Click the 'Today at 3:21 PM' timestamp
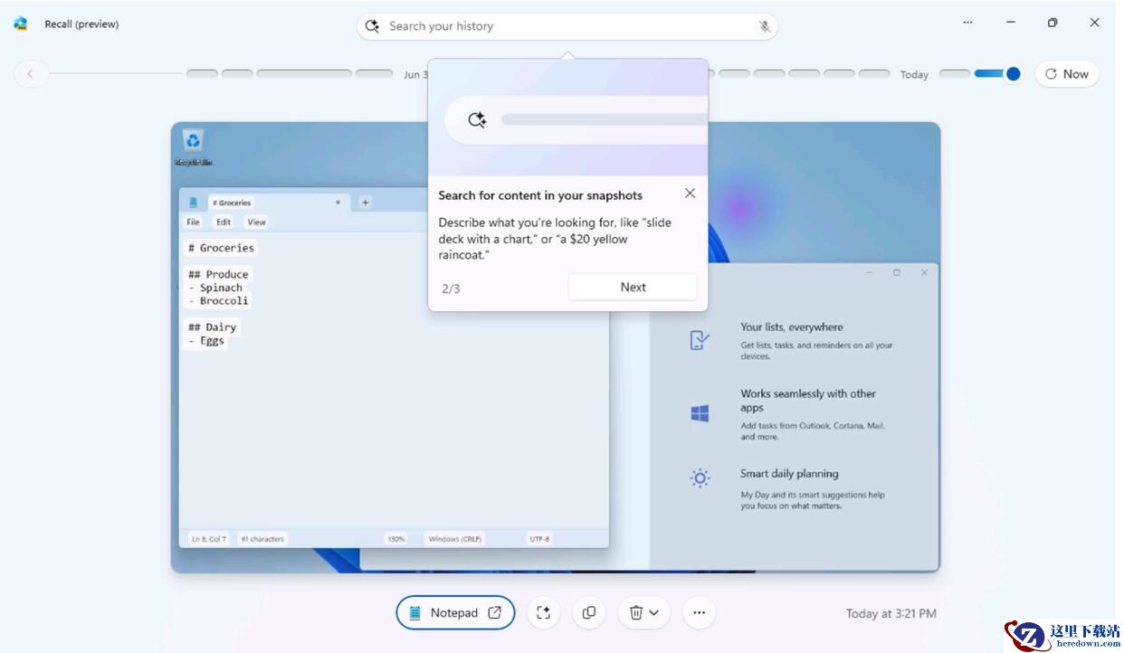 pos(891,613)
